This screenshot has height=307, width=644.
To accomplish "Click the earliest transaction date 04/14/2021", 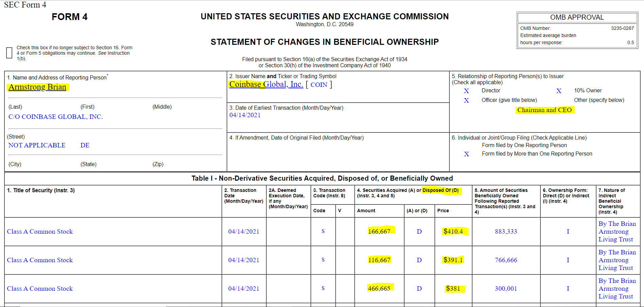I will click(245, 115).
